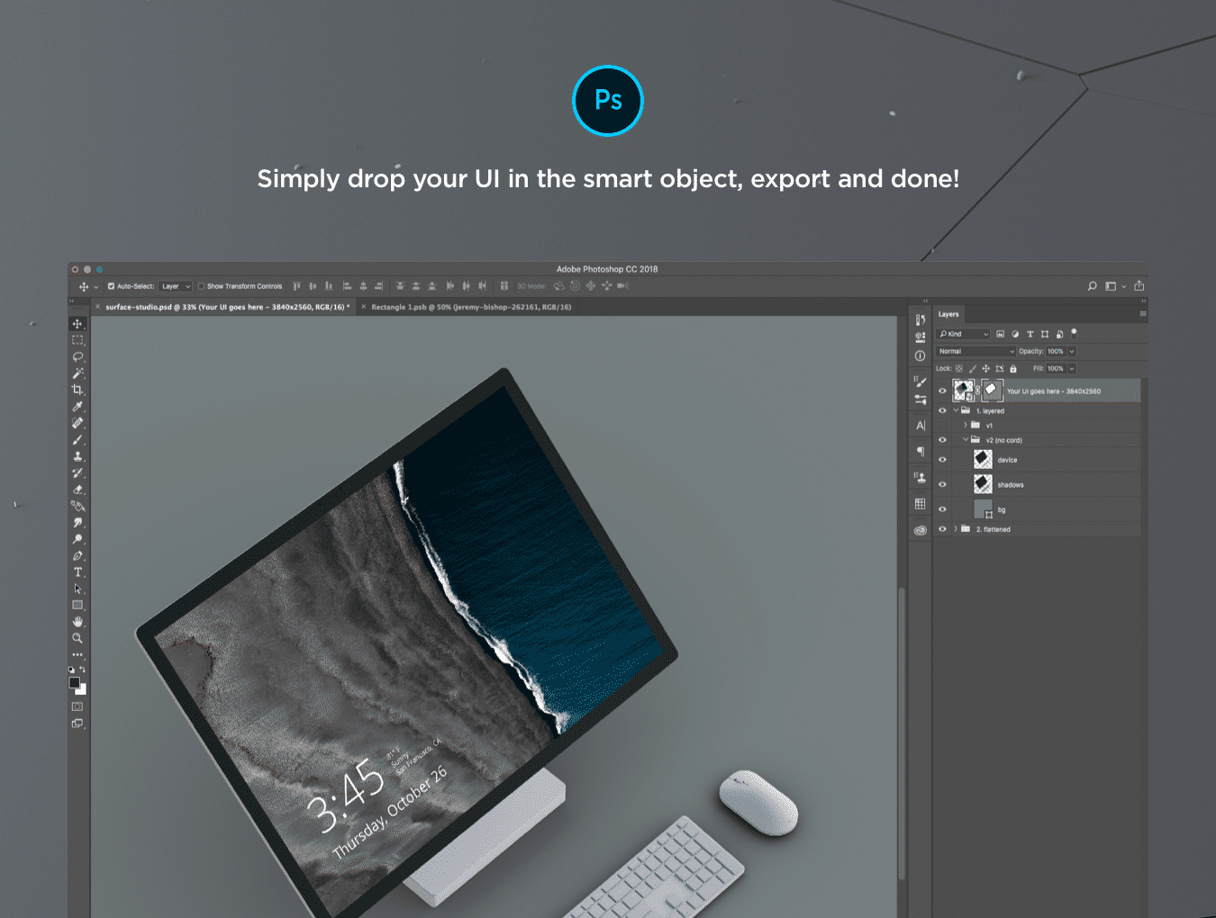Click the lock all layer icon

1013,369
